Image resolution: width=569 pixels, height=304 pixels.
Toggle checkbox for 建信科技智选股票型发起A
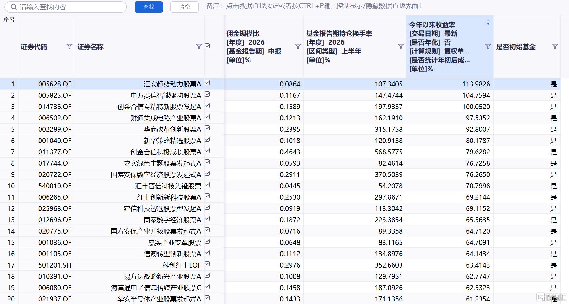coord(207,207)
